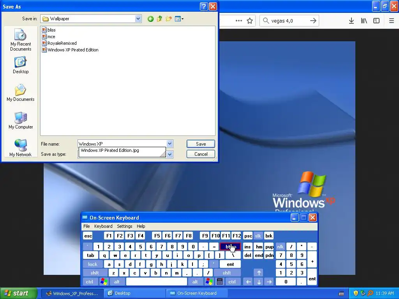Click the orange magnifier tray icon

point(370,294)
